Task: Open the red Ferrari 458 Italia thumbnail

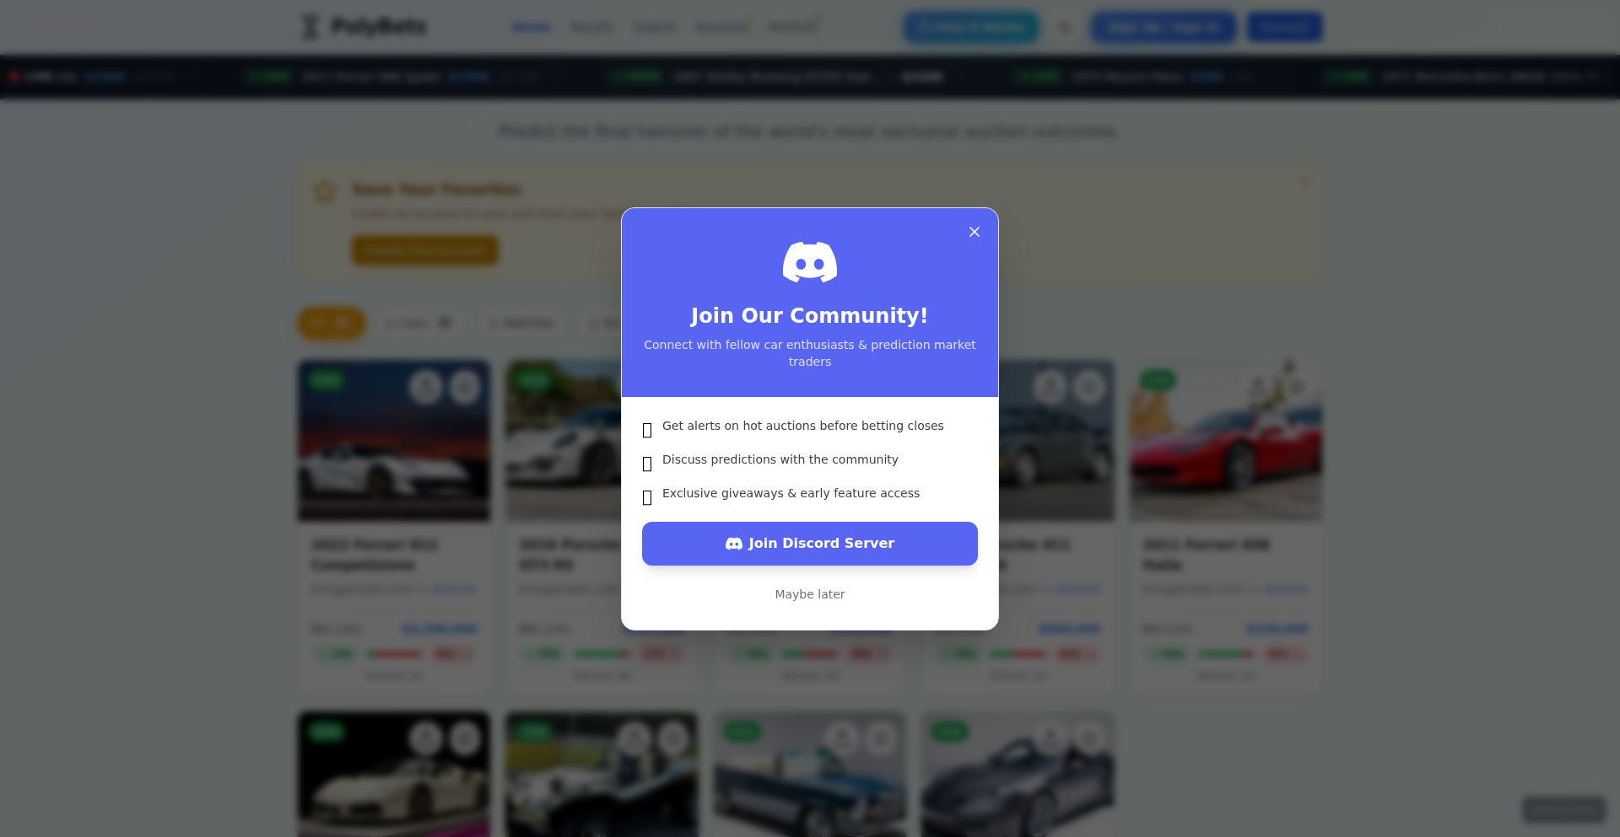Action: point(1226,441)
